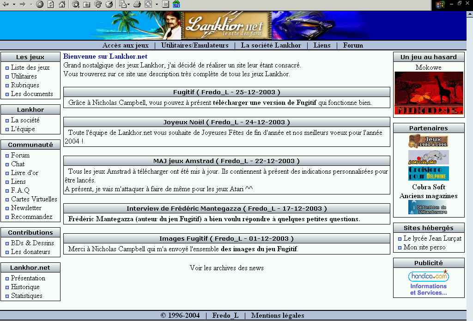
Task: Go to the Home page icon
Action: coord(62,5)
